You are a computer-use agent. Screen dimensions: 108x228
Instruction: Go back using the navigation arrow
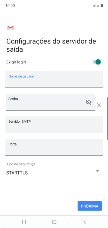coord(84,222)
